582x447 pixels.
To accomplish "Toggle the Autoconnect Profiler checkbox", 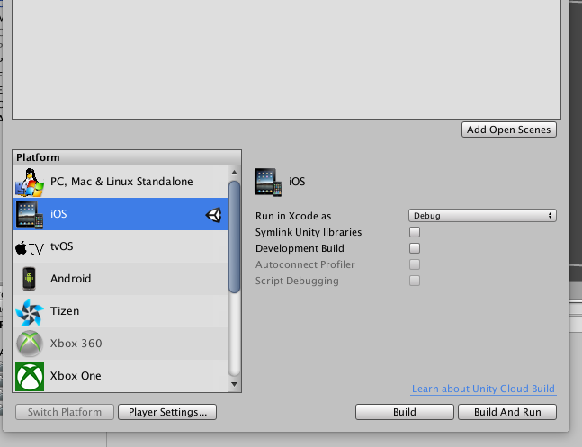I will 415,264.
